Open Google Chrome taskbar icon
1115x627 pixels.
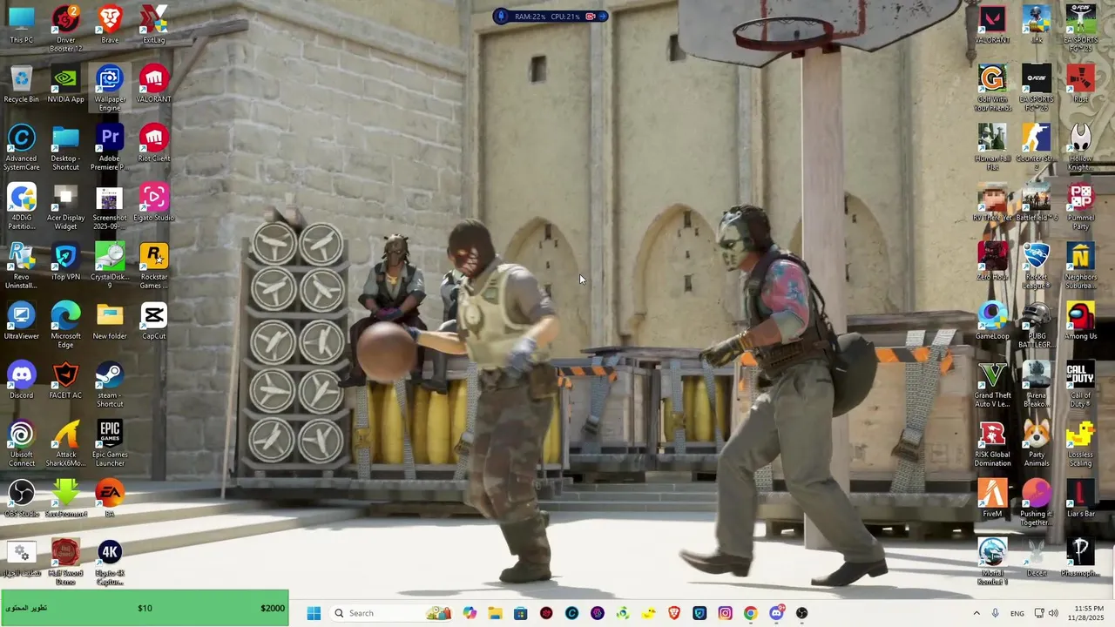point(750,613)
